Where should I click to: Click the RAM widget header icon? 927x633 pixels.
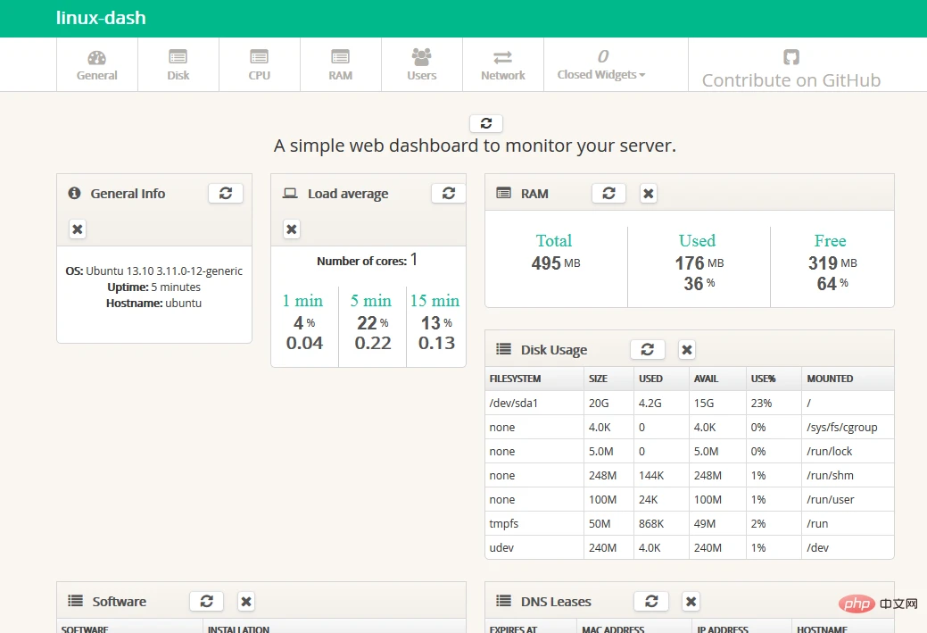504,193
